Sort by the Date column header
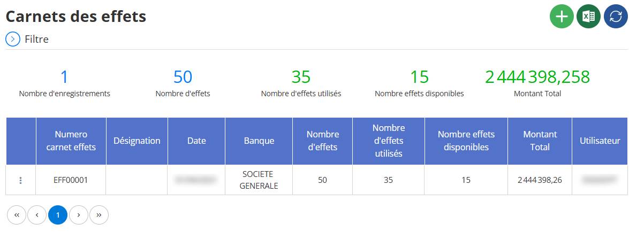629x247 pixels. click(x=196, y=141)
